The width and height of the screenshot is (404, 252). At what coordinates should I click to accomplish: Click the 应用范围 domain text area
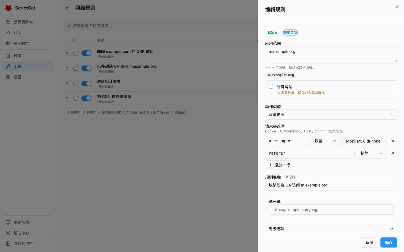click(x=331, y=55)
